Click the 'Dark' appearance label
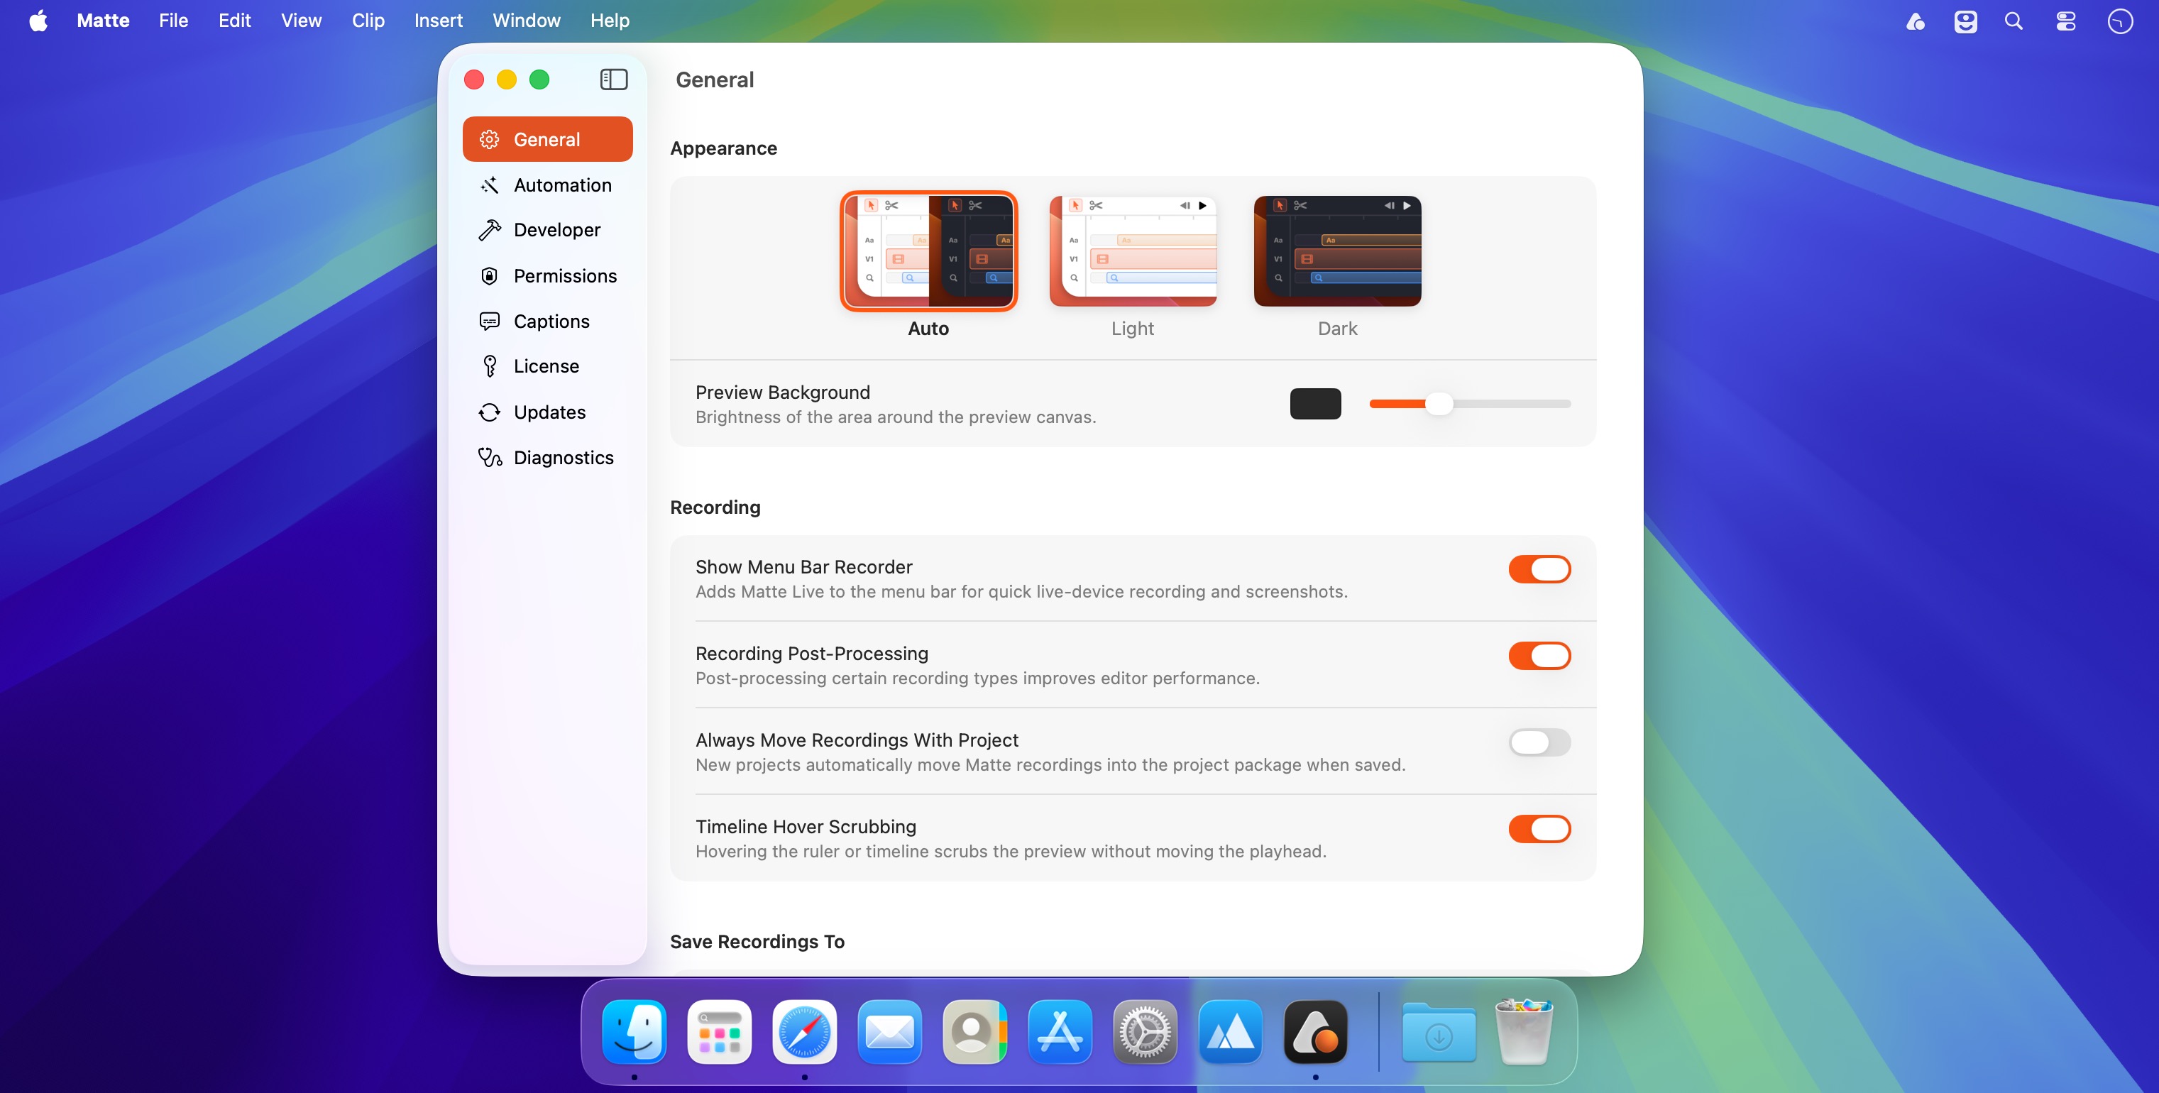 click(1338, 329)
